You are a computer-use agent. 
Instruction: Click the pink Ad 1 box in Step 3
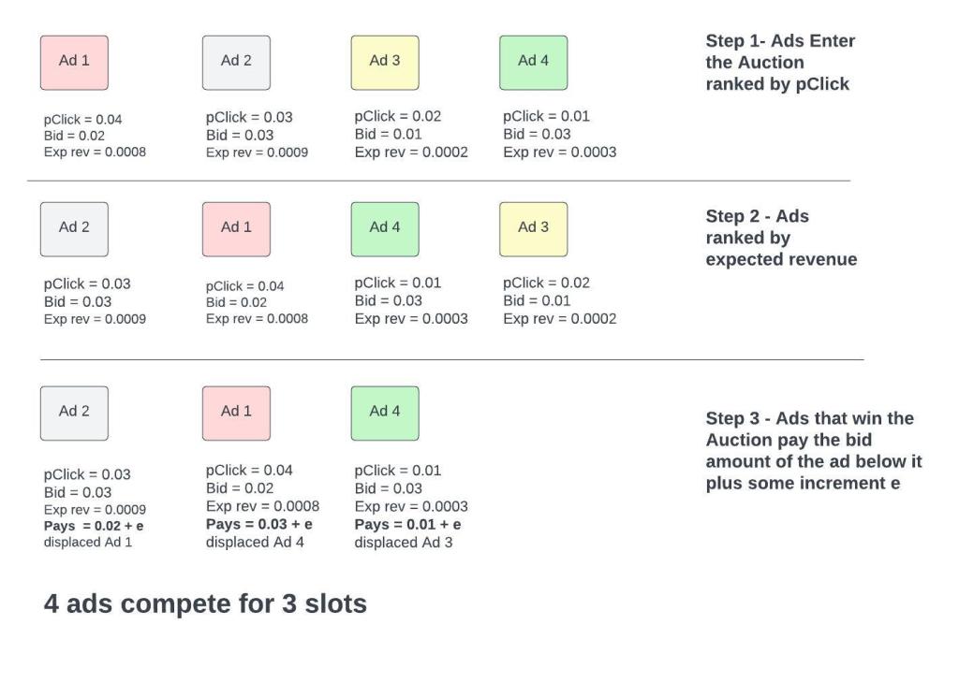[236, 414]
